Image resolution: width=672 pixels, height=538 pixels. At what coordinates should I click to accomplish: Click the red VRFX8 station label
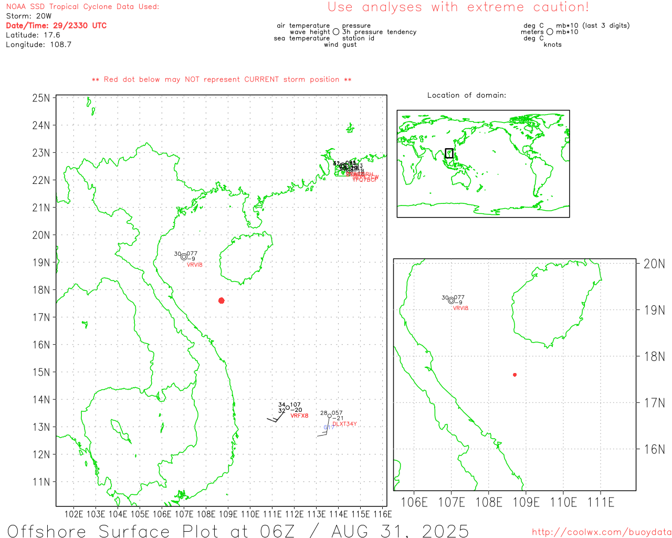pos(300,416)
